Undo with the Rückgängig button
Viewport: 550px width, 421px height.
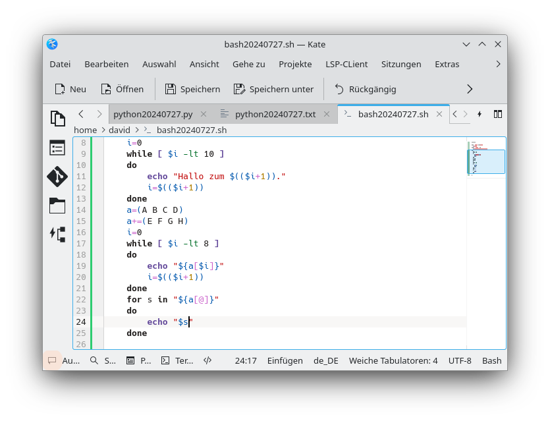pos(365,89)
